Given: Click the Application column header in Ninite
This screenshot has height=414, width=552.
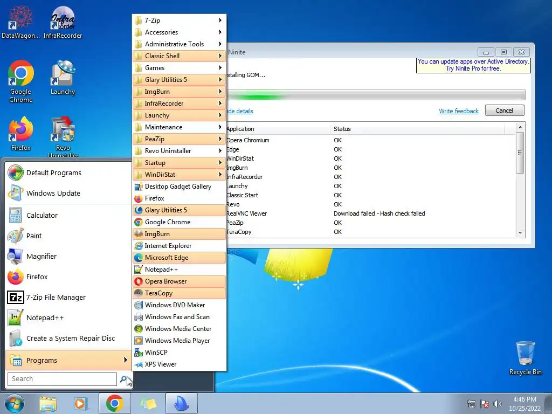Looking at the screenshot, I should pyautogui.click(x=279, y=129).
